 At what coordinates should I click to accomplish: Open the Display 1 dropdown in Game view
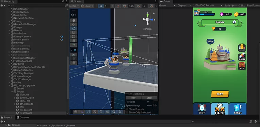tap(184, 5)
